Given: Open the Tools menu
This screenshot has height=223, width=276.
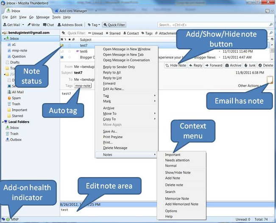Looking at the screenshot, I should (56, 17).
